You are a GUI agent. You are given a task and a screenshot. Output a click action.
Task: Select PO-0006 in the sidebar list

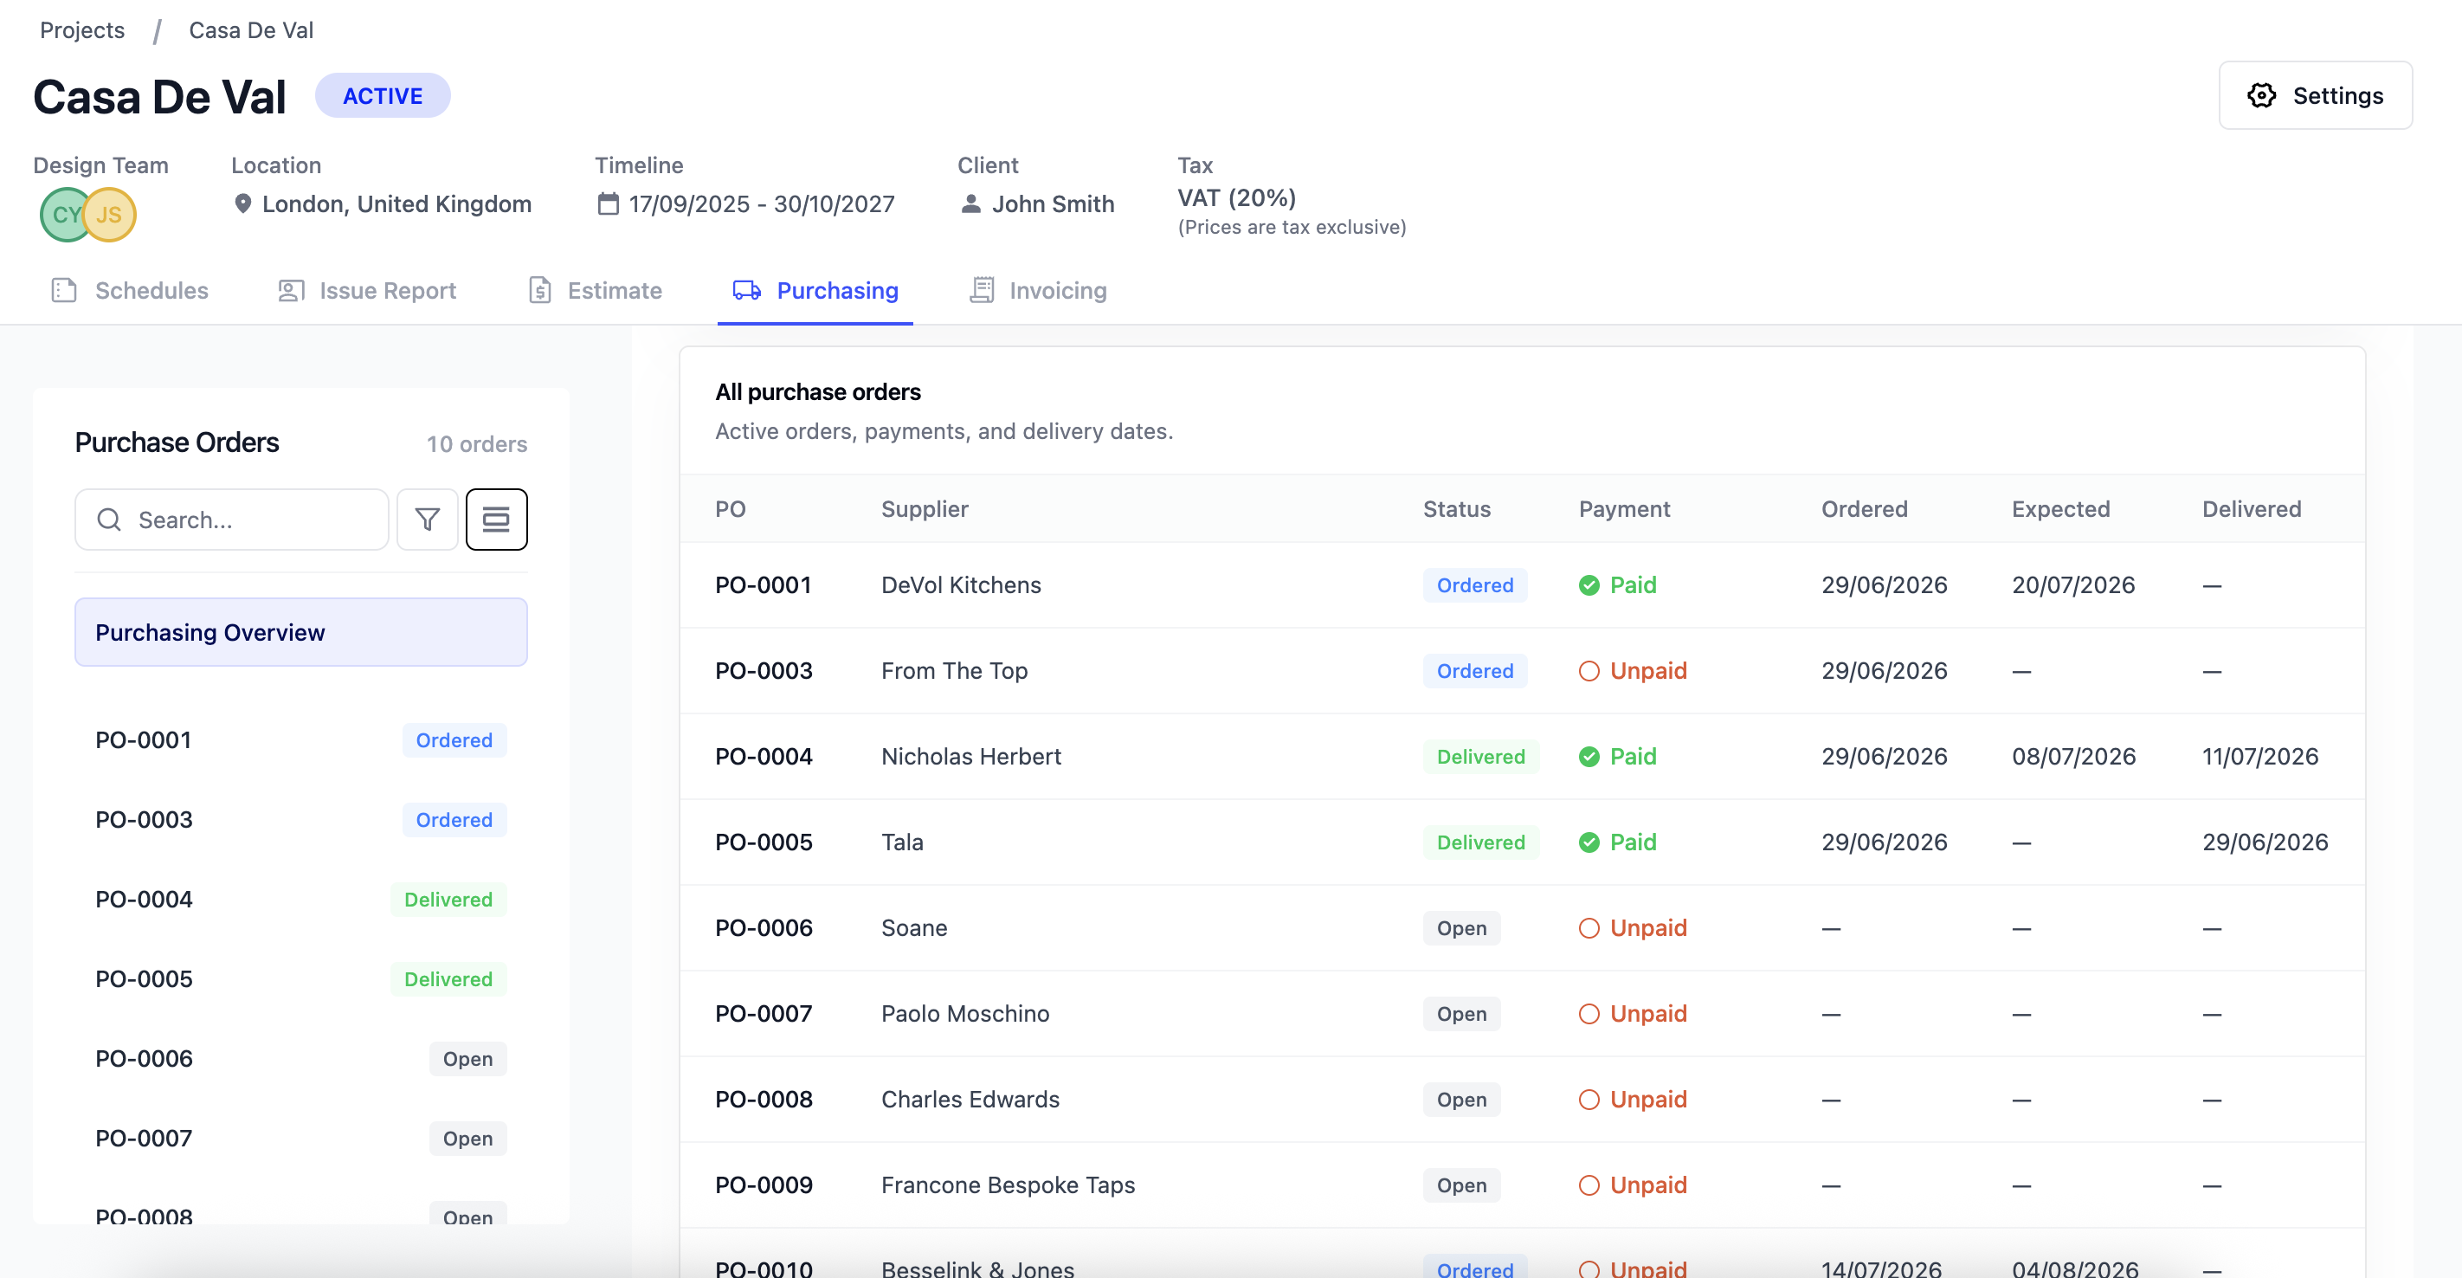301,1059
